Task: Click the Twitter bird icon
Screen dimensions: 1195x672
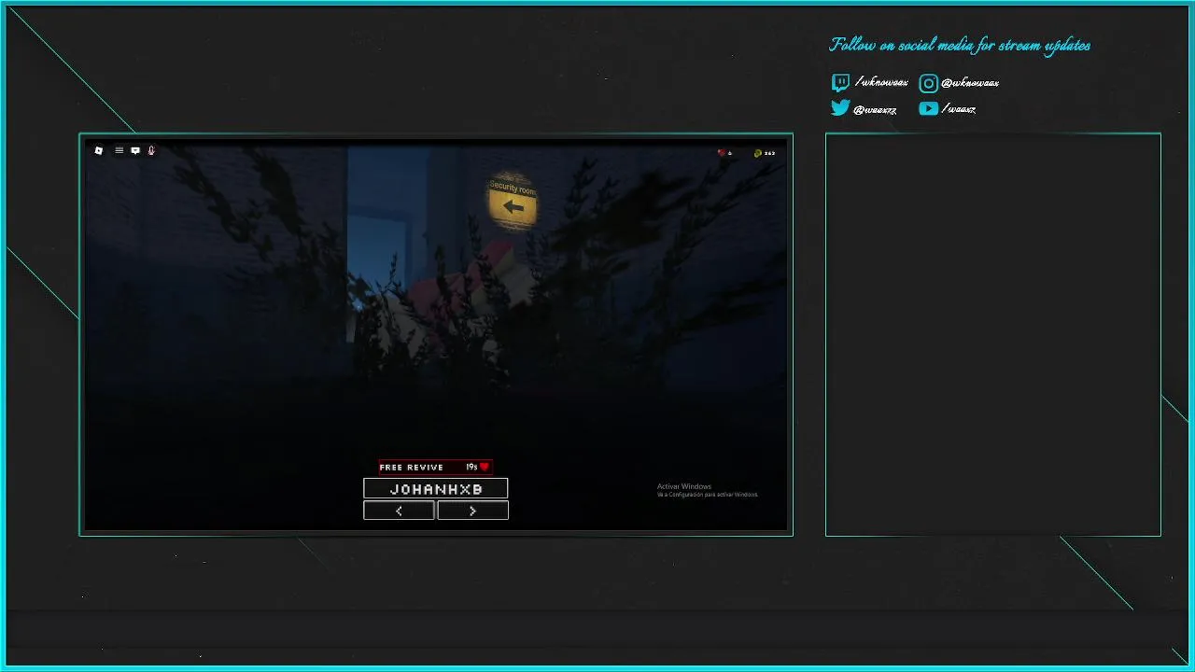Action: coord(840,108)
